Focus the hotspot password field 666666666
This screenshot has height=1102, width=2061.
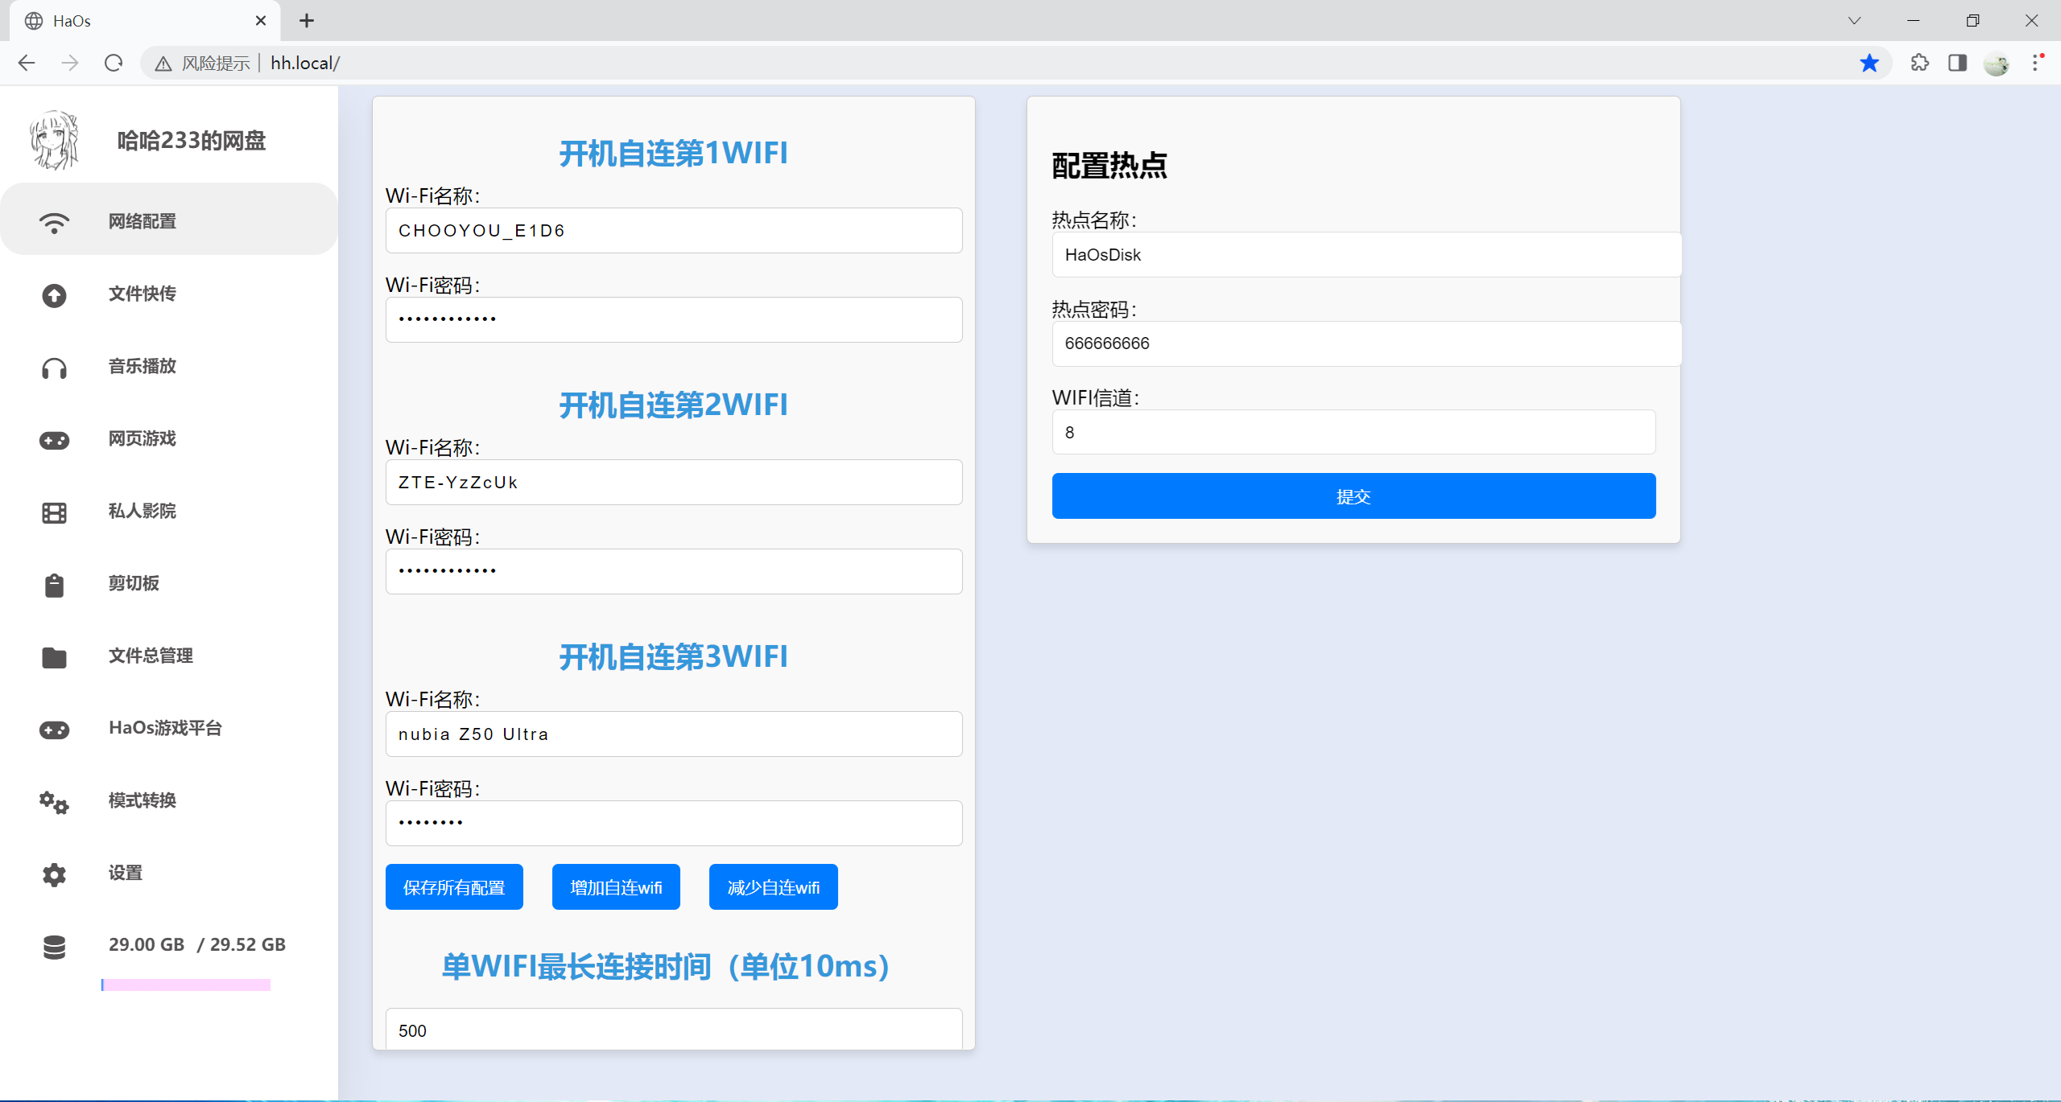click(1366, 343)
